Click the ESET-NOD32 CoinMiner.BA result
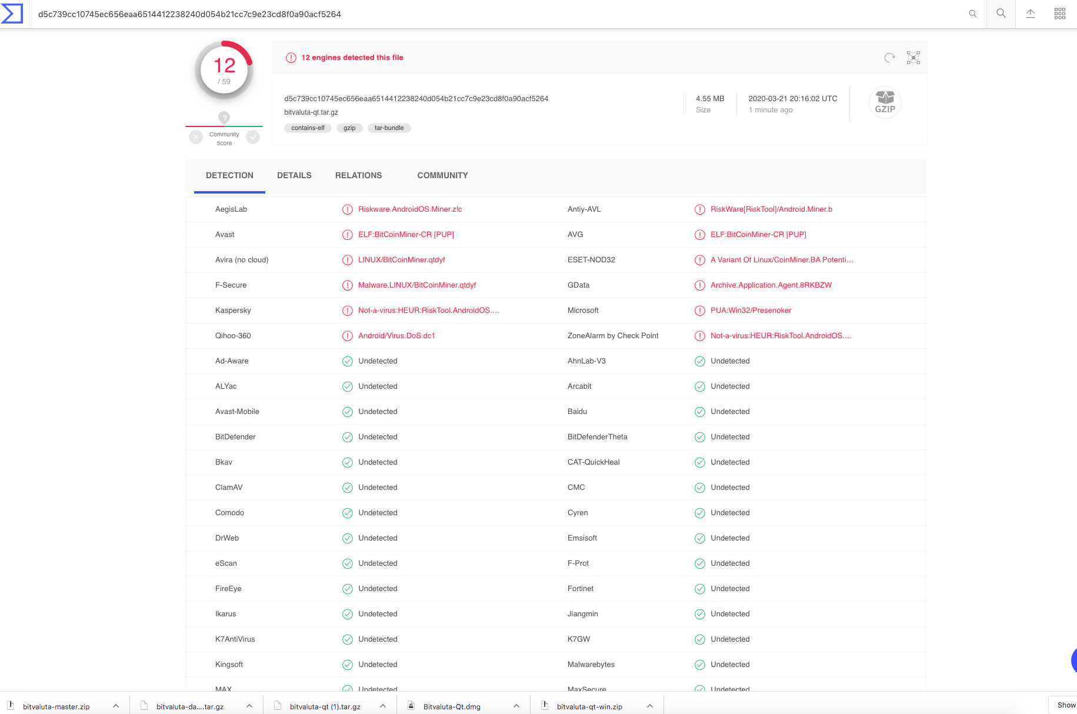 point(782,260)
